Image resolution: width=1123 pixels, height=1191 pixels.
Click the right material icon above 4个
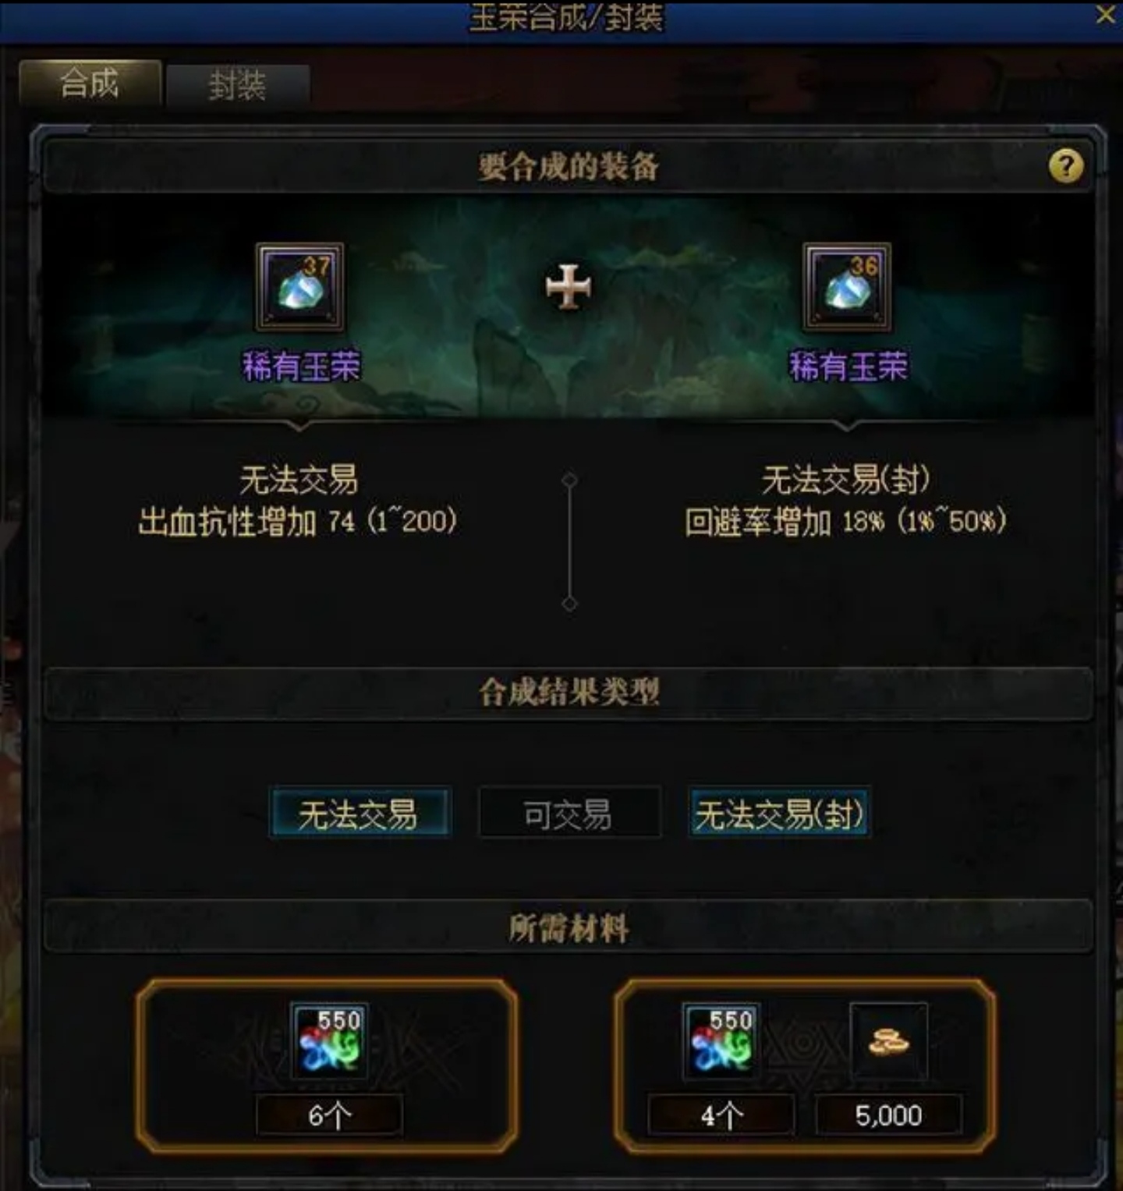pyautogui.click(x=721, y=1041)
